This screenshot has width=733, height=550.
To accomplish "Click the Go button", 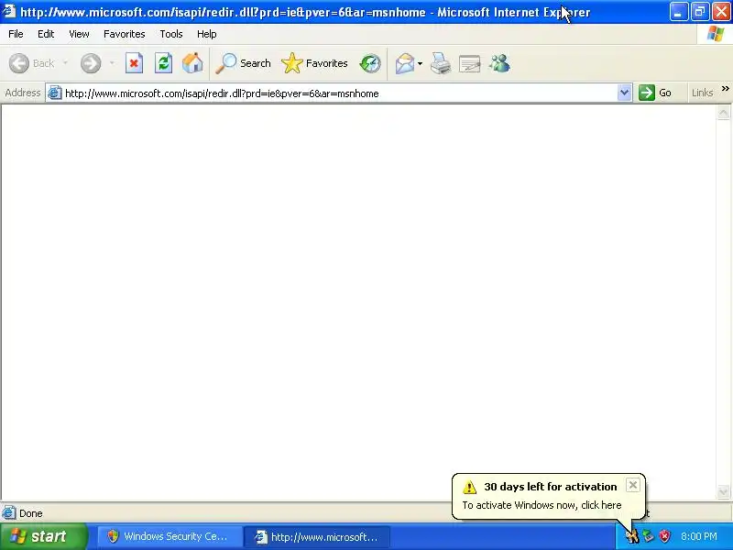I will tap(655, 93).
